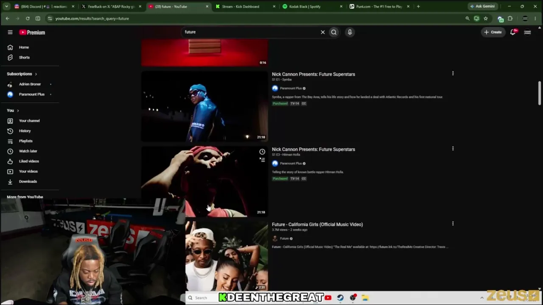The width and height of the screenshot is (543, 305).
Task: Click the Ask Gemini button
Action: (482, 6)
